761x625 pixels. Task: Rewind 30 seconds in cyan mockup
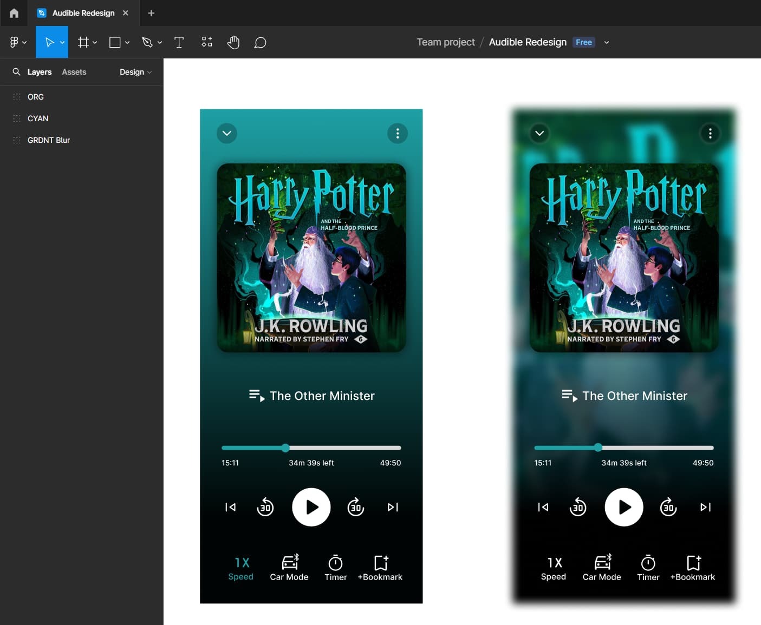point(265,507)
